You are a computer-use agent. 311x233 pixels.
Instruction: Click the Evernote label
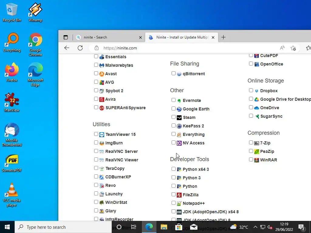coord(192,100)
